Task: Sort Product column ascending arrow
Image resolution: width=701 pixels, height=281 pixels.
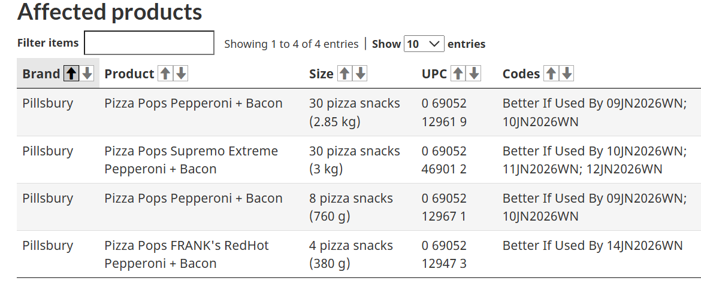Action: [x=165, y=74]
